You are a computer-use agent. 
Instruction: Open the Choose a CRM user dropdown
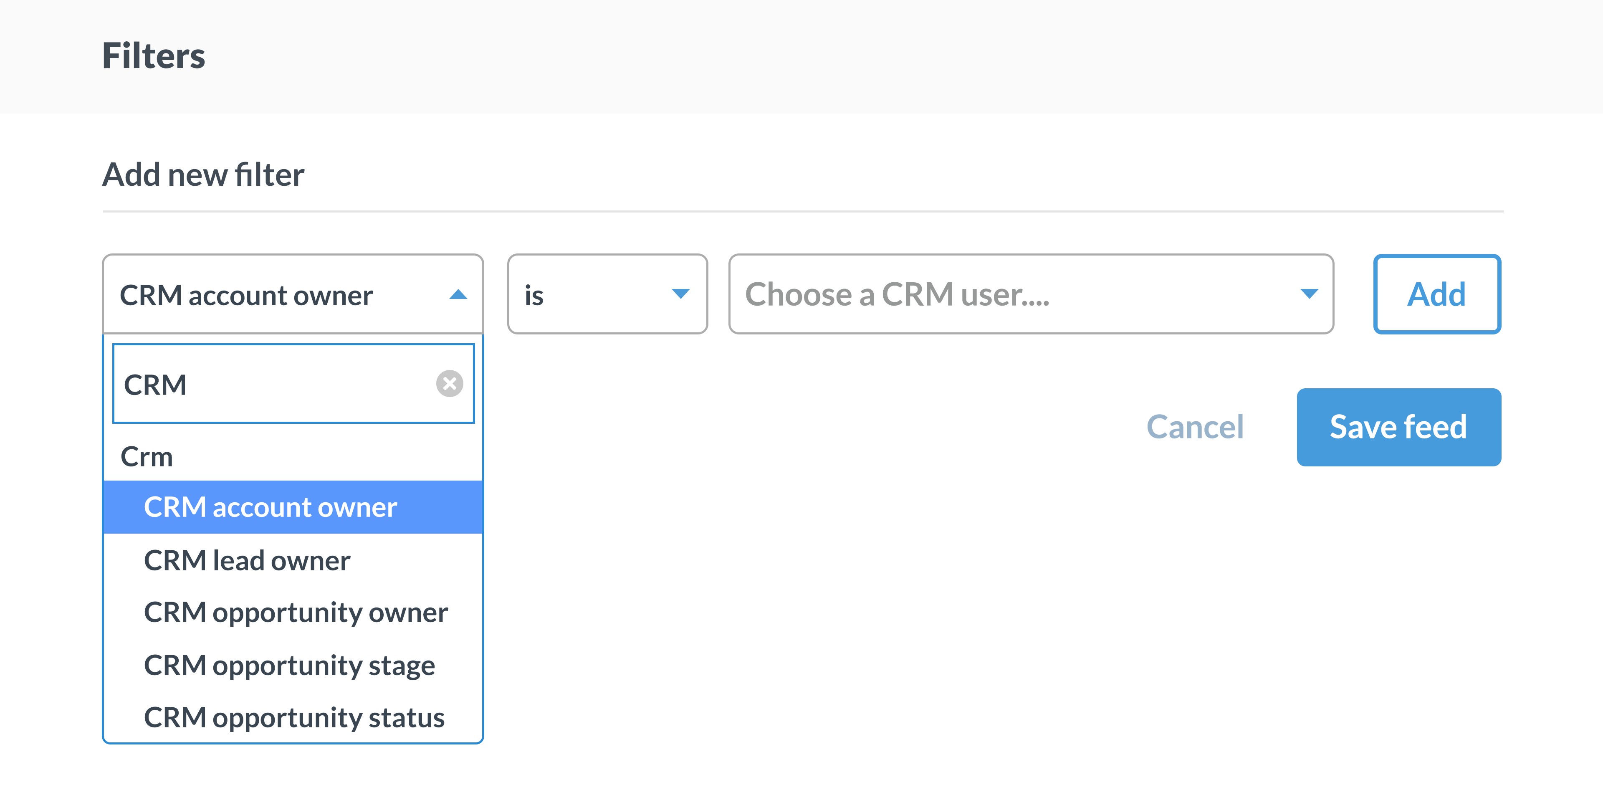tap(1031, 294)
